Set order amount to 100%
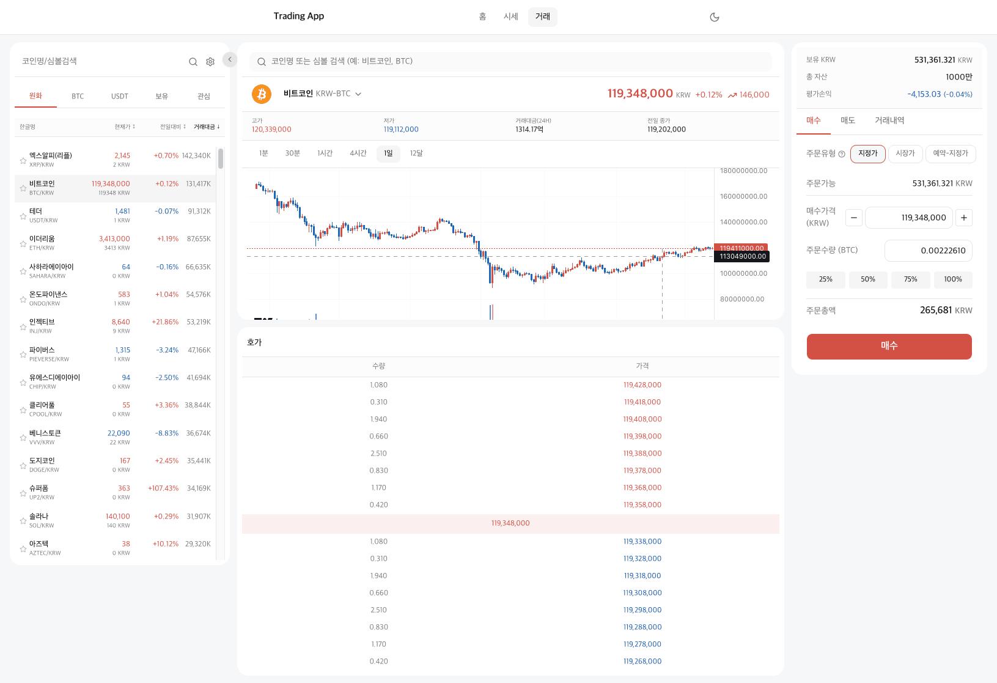The image size is (997, 683). [953, 279]
